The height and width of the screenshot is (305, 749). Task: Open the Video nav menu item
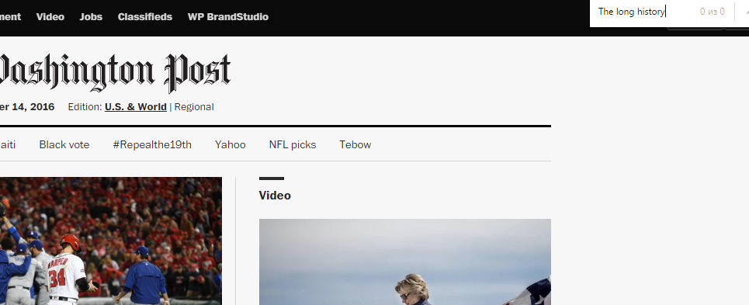50,17
